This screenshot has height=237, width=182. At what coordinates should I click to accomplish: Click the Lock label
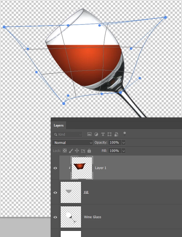[x=57, y=151]
